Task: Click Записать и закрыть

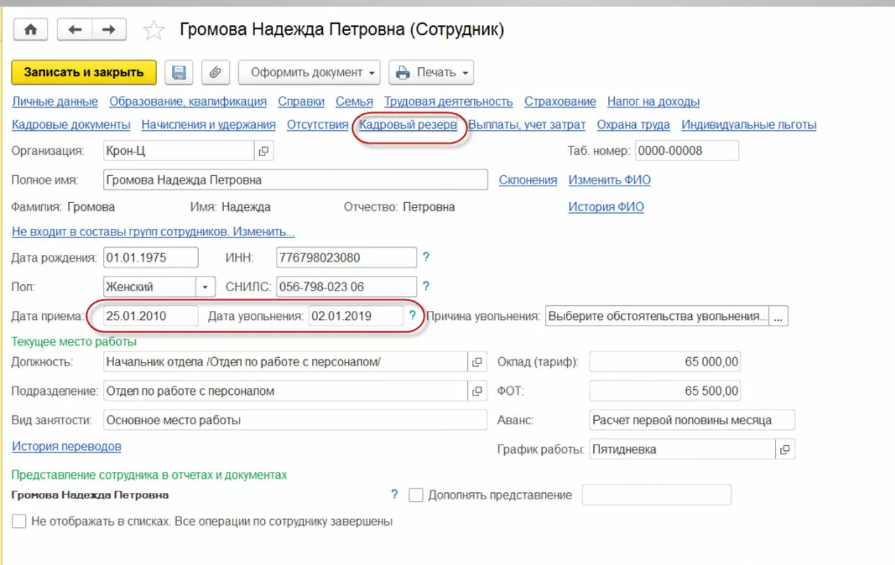Action: (x=84, y=72)
